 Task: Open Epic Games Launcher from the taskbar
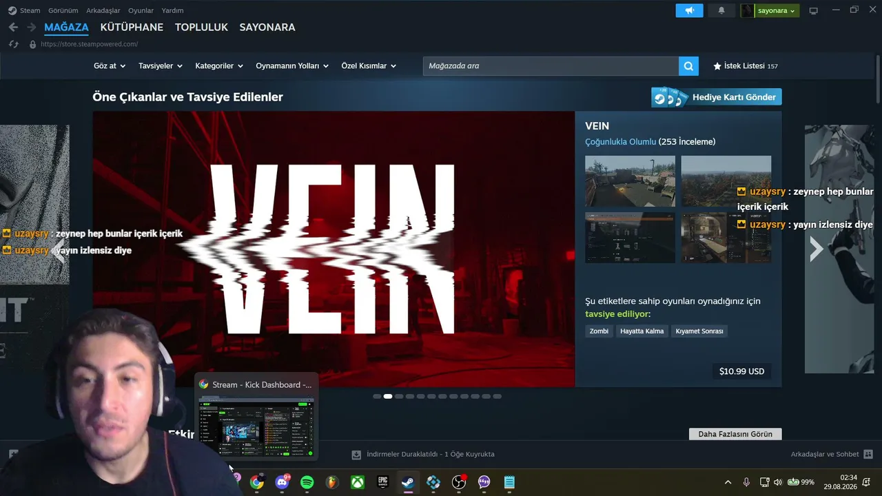click(x=383, y=482)
